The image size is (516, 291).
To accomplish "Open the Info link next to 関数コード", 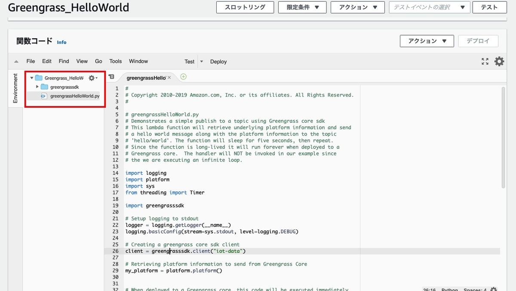I will point(62,42).
